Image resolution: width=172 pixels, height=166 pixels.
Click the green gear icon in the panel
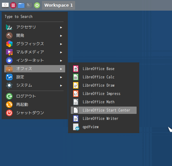[37, 5]
